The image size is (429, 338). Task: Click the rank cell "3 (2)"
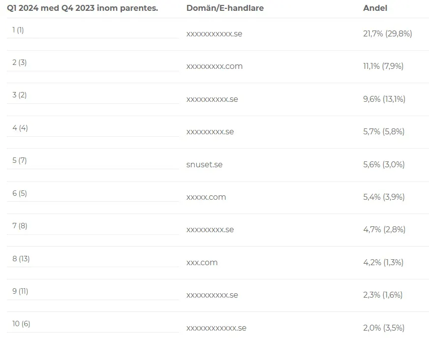click(x=20, y=95)
